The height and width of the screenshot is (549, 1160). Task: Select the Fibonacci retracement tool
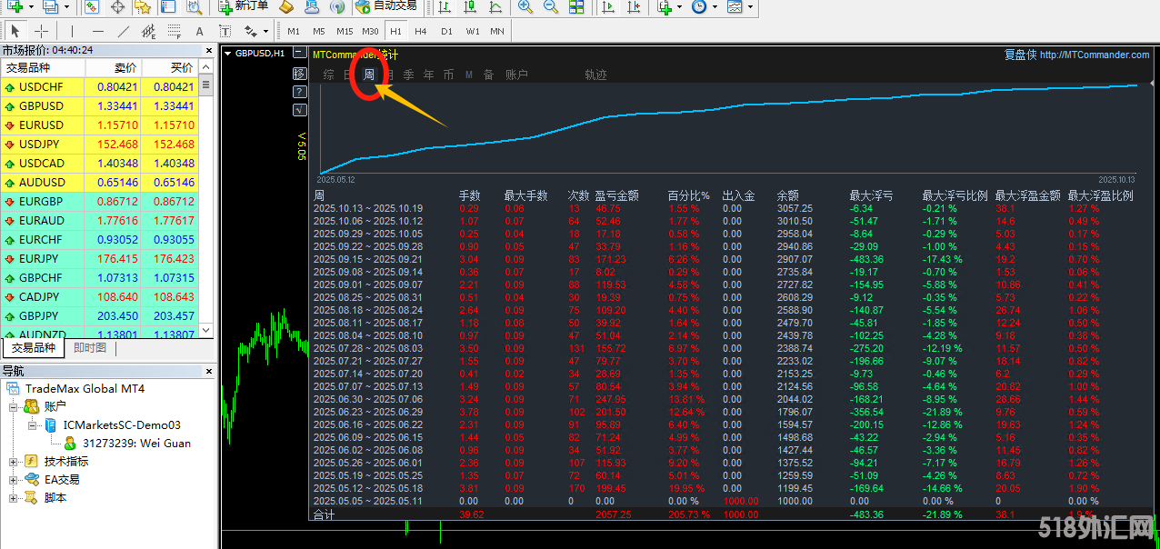pyautogui.click(x=174, y=31)
